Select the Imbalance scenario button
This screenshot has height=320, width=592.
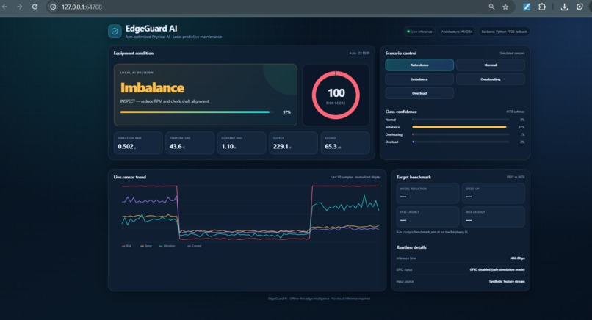click(419, 79)
